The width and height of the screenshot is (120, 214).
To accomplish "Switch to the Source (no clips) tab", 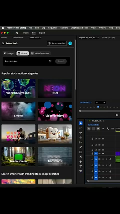I will (108, 38).
